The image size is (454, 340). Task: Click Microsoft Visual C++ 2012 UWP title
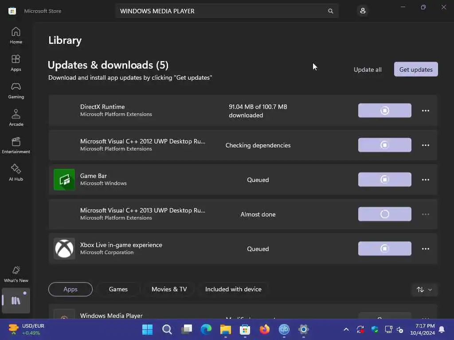143,141
